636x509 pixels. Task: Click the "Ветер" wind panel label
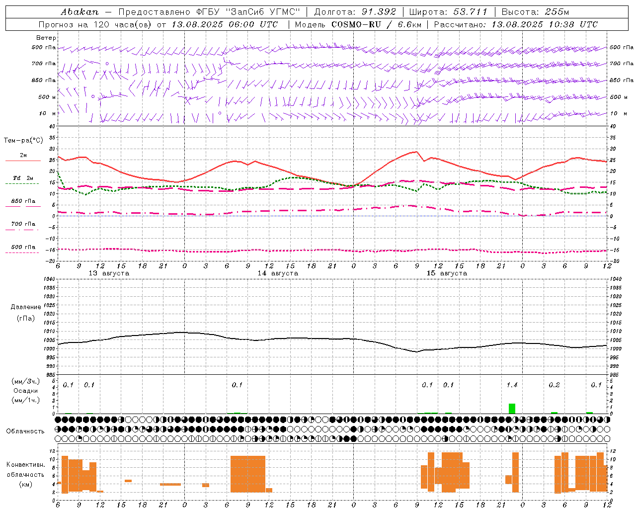pyautogui.click(x=46, y=38)
